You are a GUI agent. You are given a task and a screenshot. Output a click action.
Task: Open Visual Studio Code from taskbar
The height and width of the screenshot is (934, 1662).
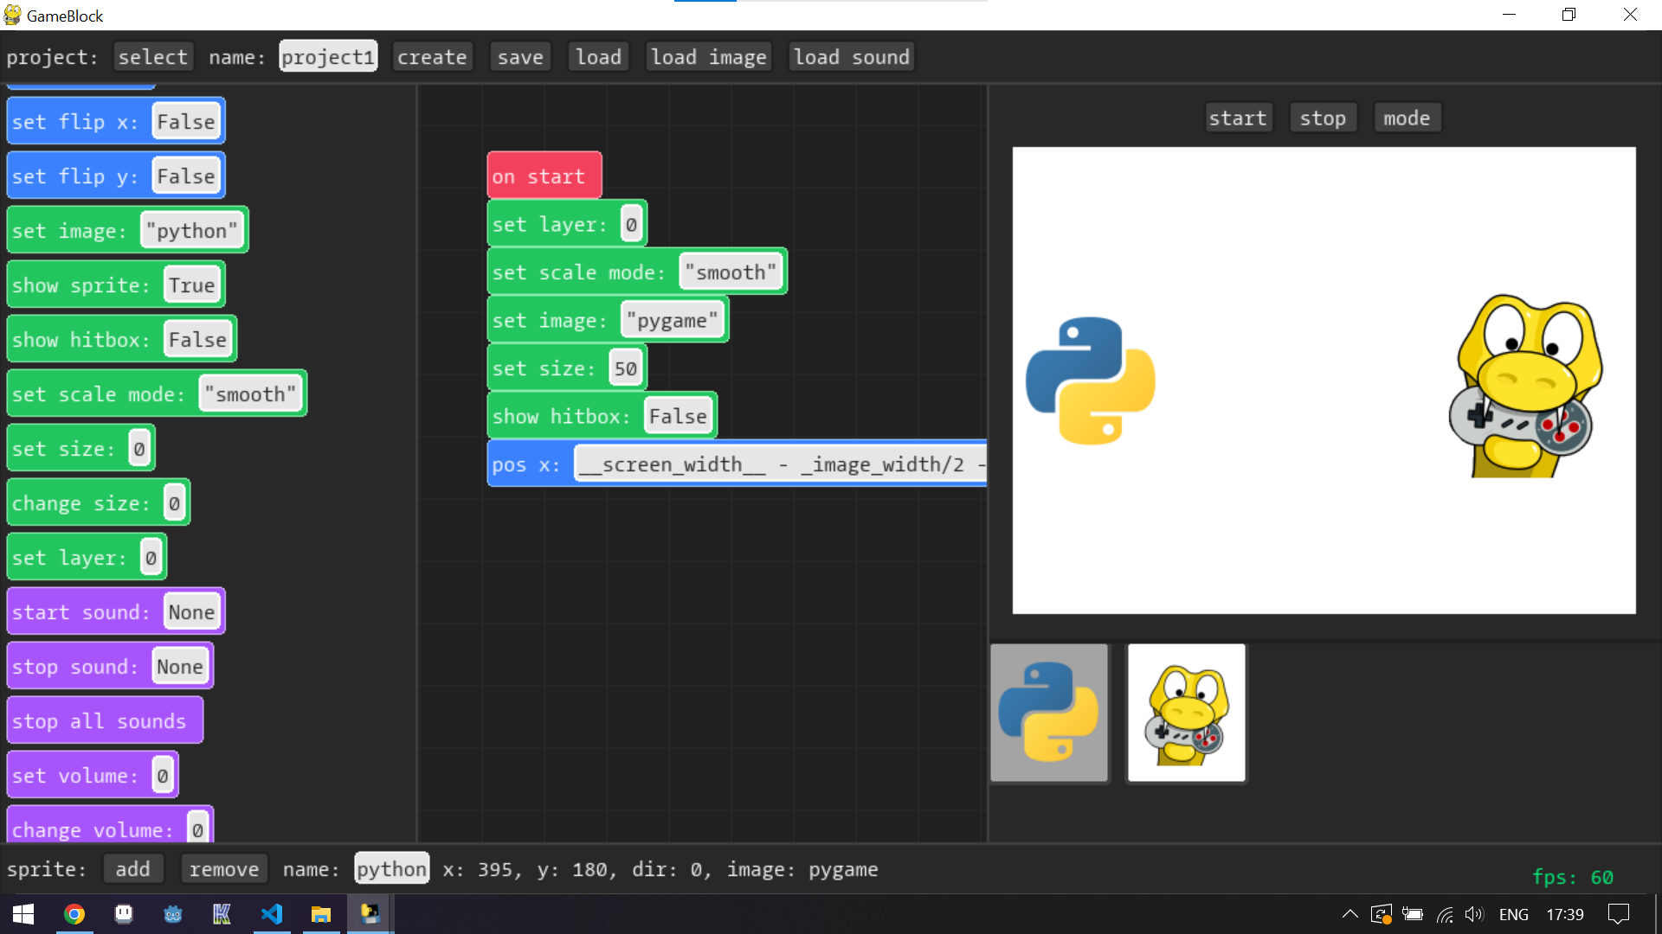point(272,914)
